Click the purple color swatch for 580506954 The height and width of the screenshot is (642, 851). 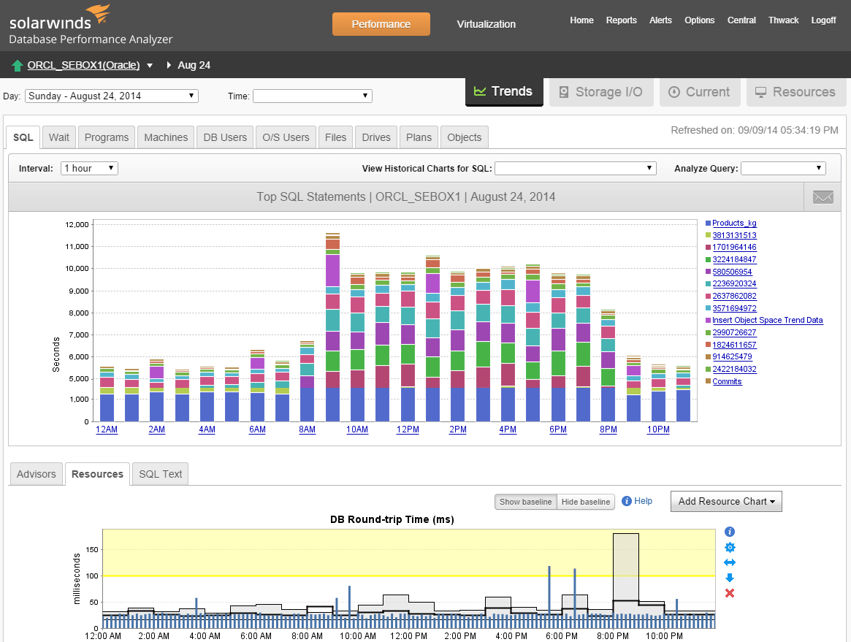coord(707,271)
